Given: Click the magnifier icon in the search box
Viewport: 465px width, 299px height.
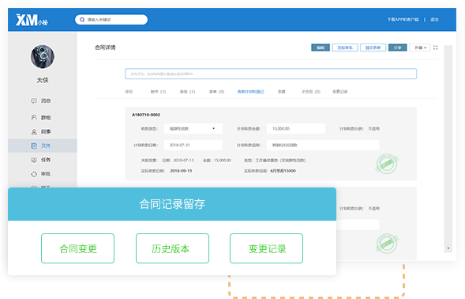Looking at the screenshot, I should [x=82, y=20].
